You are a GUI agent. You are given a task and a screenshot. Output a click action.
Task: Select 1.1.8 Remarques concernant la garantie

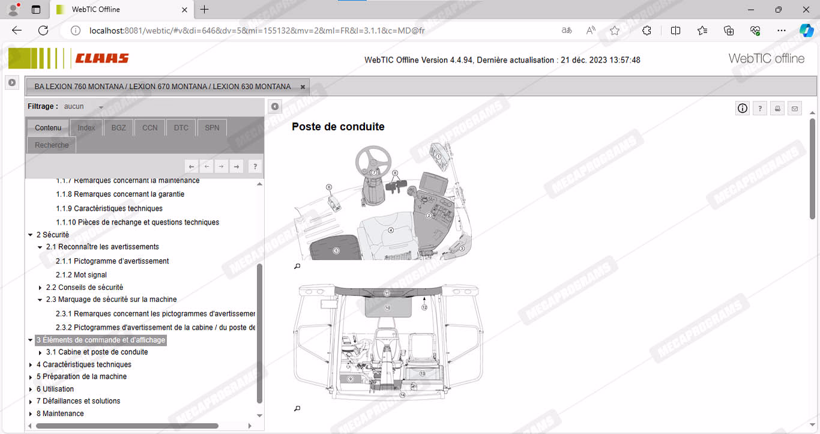click(120, 194)
